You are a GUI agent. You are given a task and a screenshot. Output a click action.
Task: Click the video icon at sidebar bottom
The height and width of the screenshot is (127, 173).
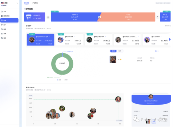[2, 38]
